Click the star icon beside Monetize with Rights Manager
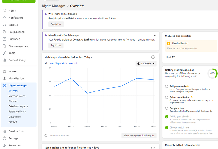 pos(46,35)
